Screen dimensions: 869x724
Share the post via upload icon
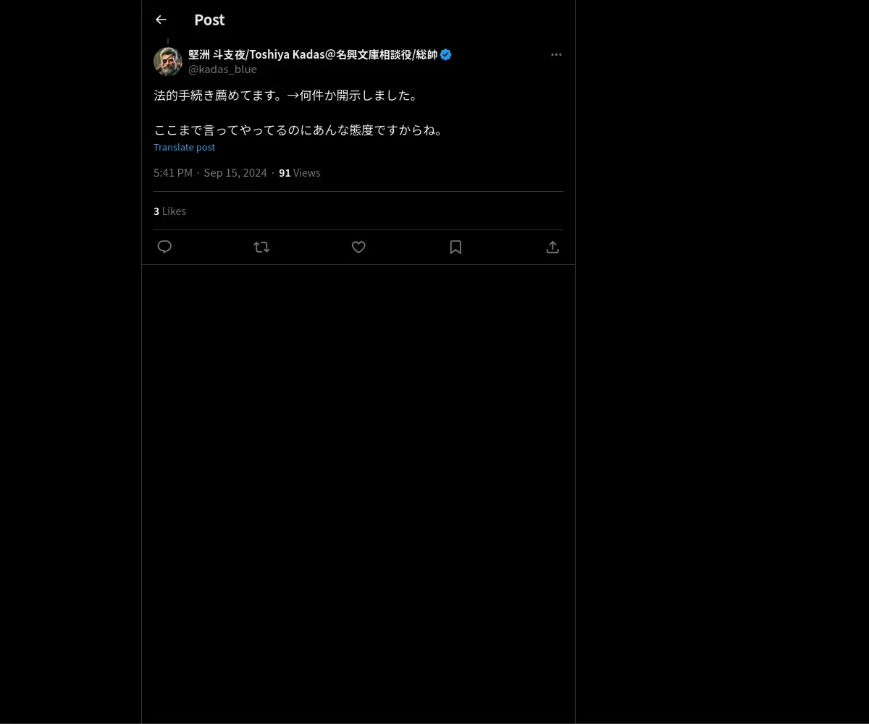click(x=553, y=247)
